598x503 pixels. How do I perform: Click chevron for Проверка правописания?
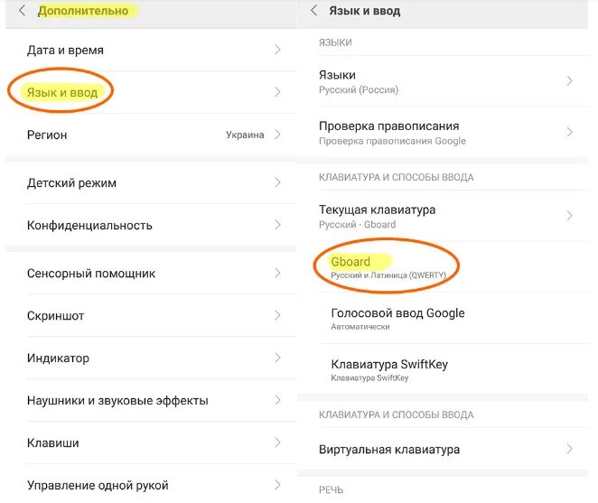(570, 132)
